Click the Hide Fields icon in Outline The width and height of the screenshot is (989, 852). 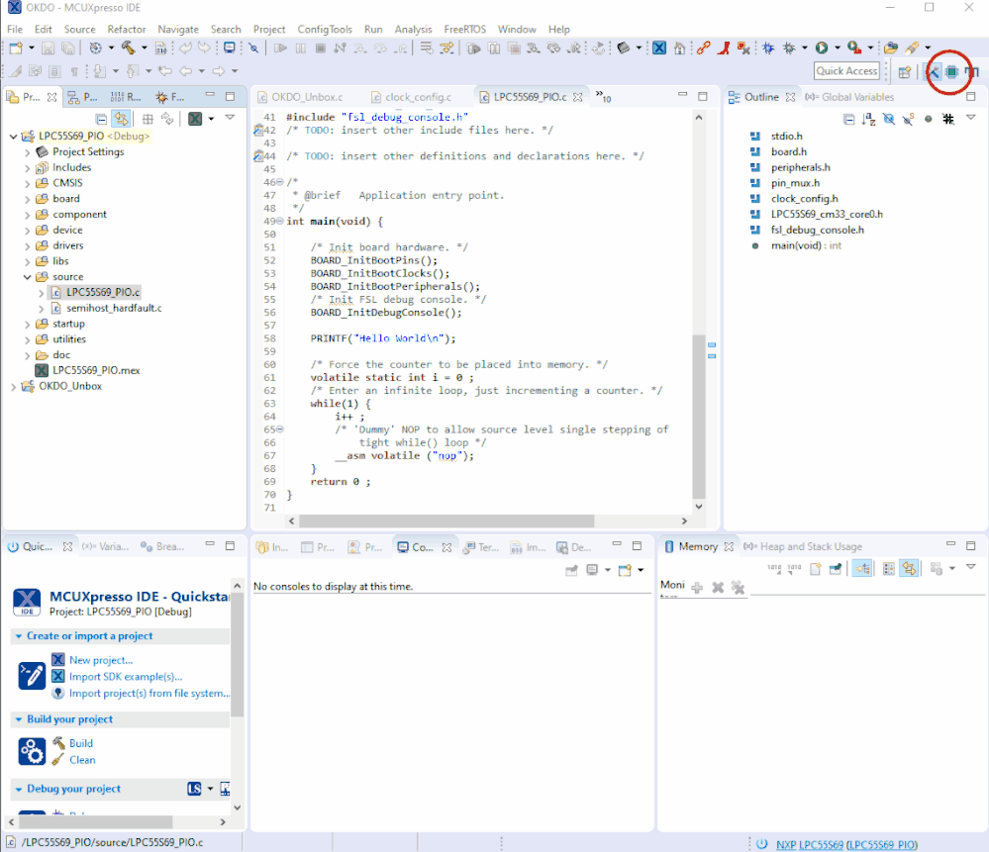(x=889, y=119)
